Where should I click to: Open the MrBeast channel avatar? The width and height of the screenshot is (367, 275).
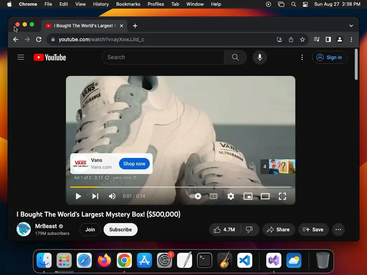(24, 230)
